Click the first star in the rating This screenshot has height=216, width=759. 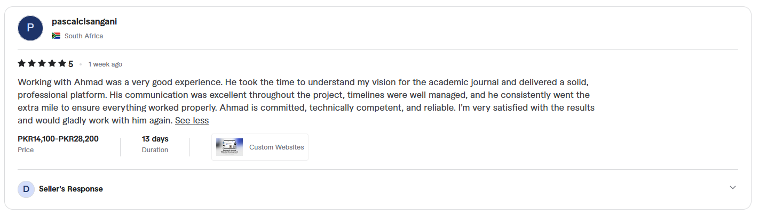pyautogui.click(x=22, y=64)
